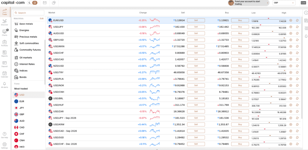308x150 pixels.
Task: Add EUR/USD to watchlist plus icon
Action: point(291,20)
